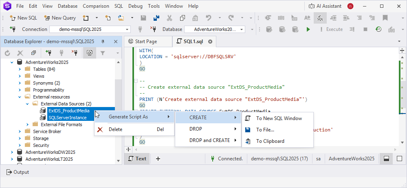Collapse the AdventureWorks2025 database node
This screenshot has height=188, width=407.
click(12, 62)
